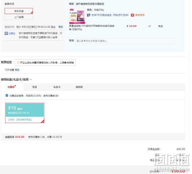Open the cat food product thumbnail
This screenshot has height=174, width=192.
coord(77,16)
